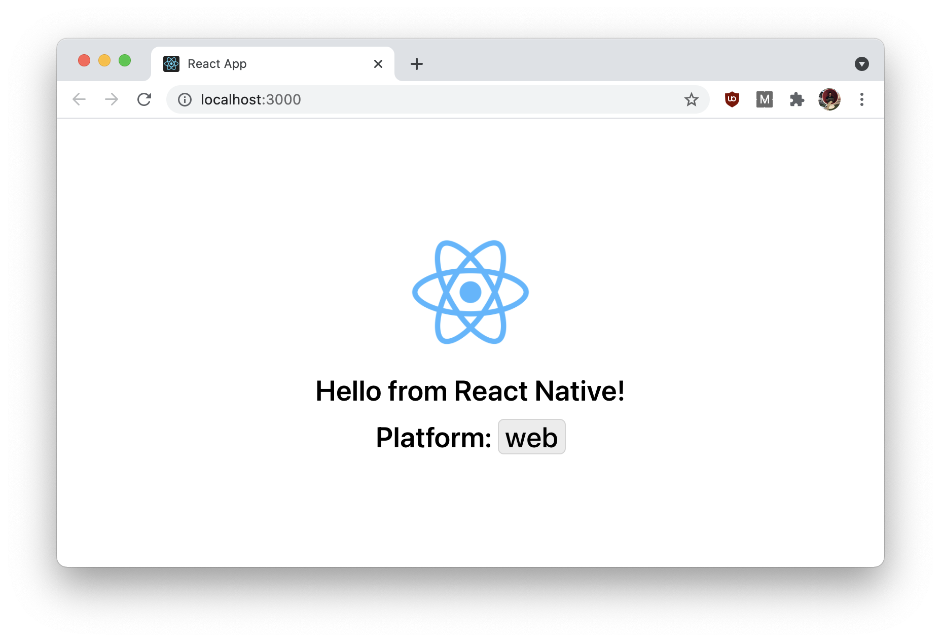Open the Chrome profile avatar
This screenshot has width=941, height=642.
829,99
